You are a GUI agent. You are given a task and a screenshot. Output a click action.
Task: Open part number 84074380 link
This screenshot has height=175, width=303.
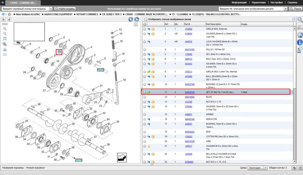(x=190, y=50)
